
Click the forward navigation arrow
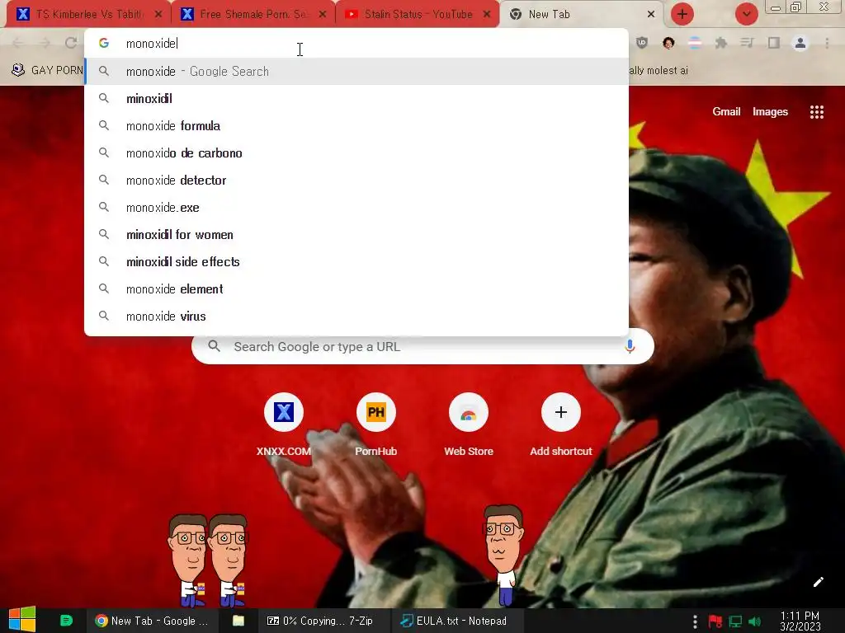[x=45, y=43]
